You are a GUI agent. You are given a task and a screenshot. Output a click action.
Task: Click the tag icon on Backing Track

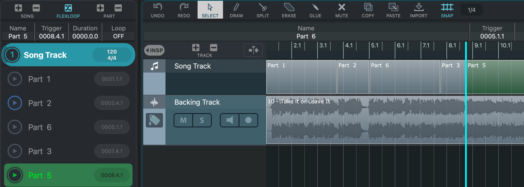click(x=154, y=121)
